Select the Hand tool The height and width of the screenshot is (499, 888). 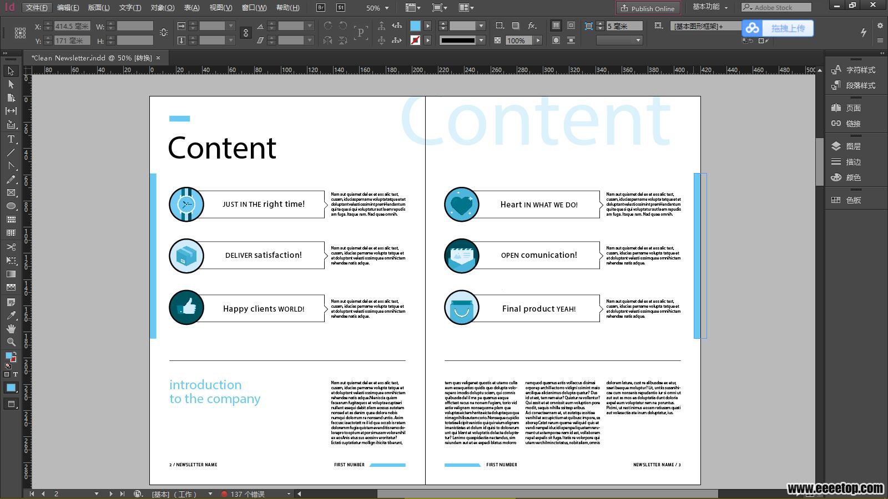point(11,329)
